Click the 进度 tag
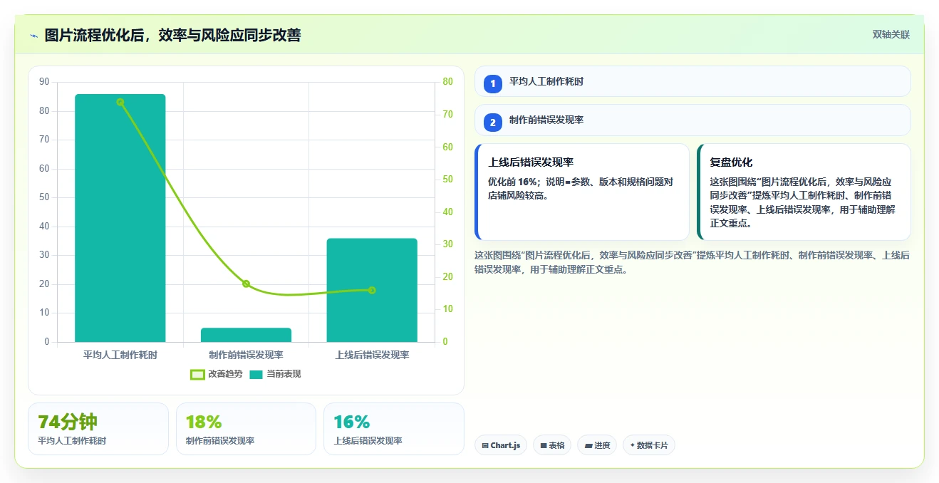Viewport: 939px width, 483px height. tap(597, 445)
